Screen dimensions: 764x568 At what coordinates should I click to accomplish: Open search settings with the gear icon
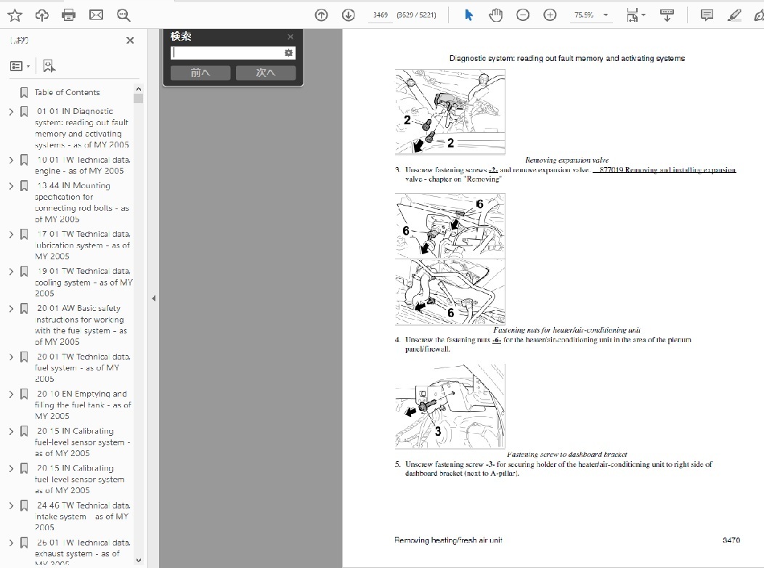tap(288, 52)
